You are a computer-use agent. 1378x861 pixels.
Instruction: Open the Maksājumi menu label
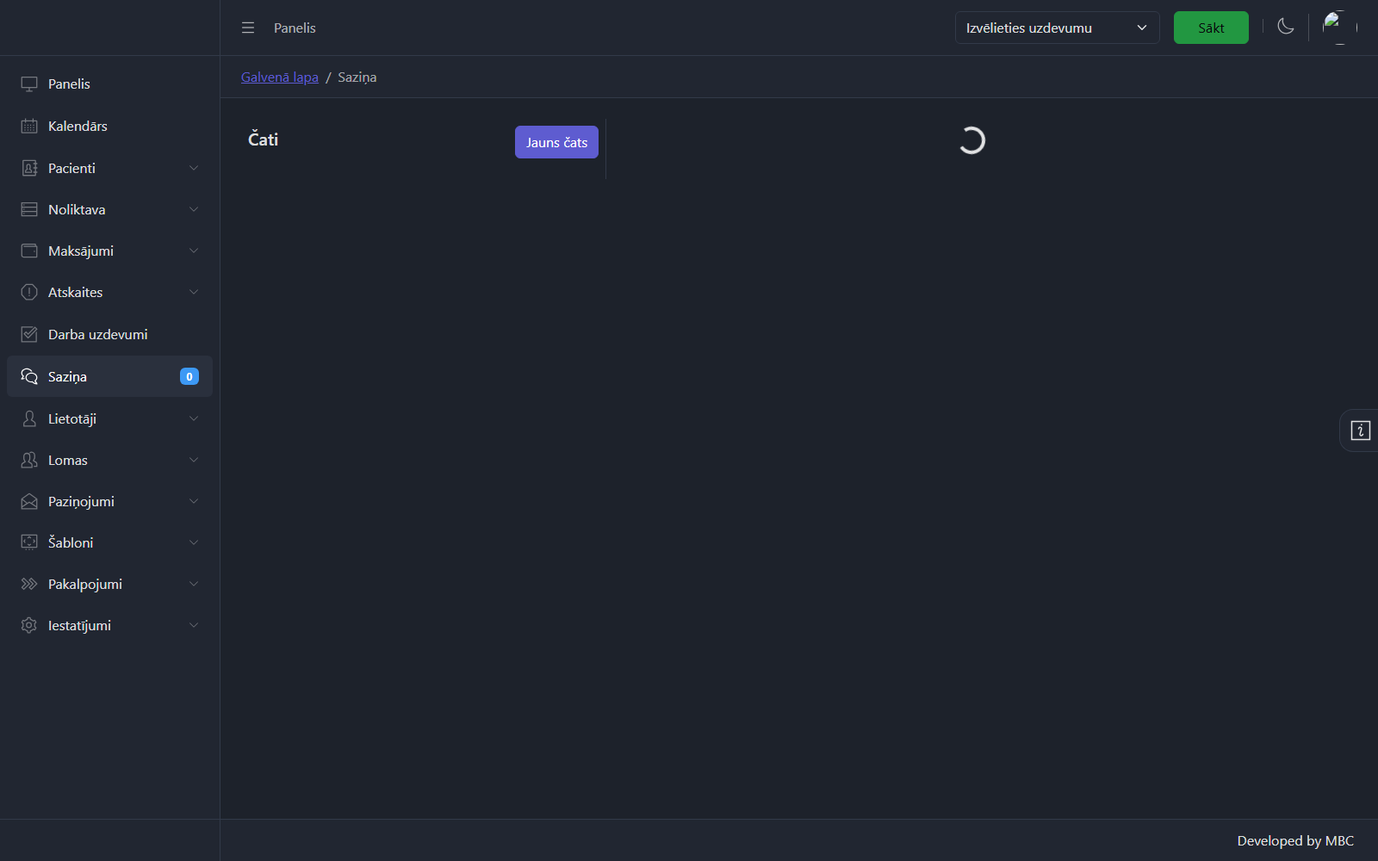tap(81, 251)
